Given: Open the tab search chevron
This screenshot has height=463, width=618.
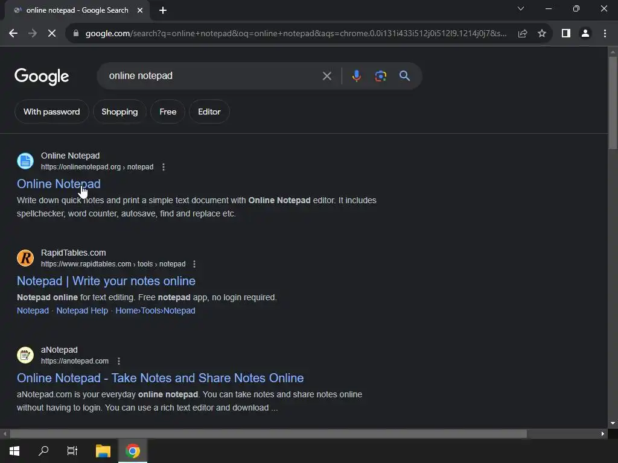Looking at the screenshot, I should point(521,8).
